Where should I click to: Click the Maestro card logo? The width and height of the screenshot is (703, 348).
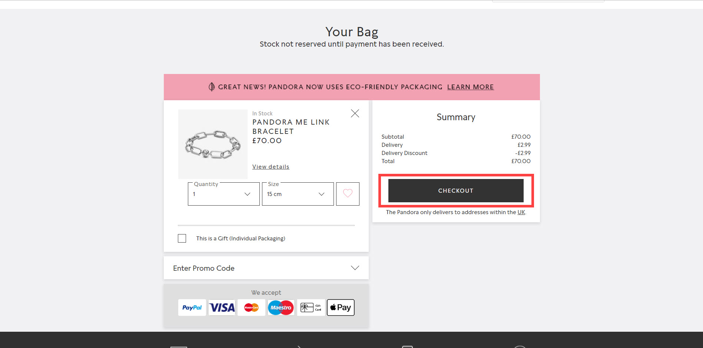[281, 307]
